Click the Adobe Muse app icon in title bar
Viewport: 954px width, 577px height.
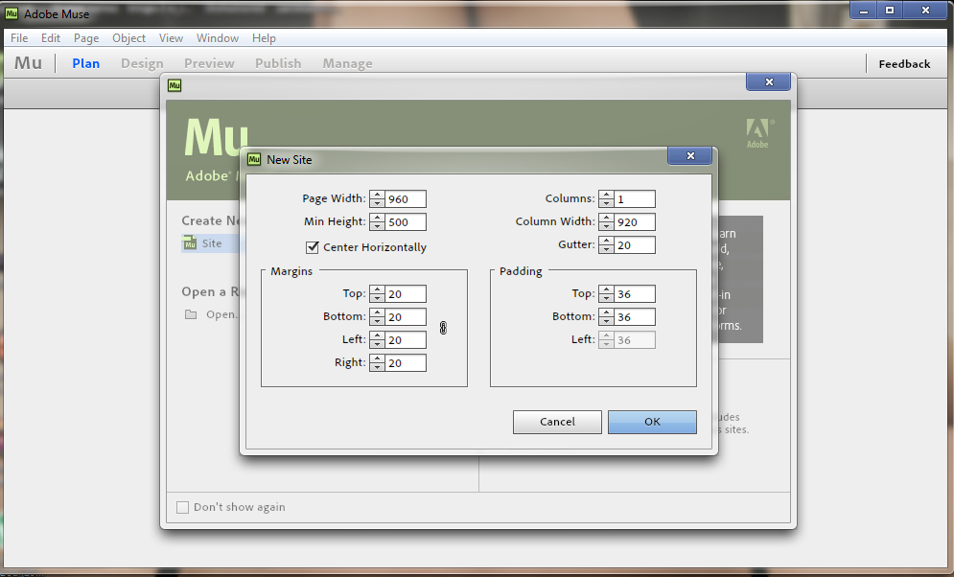point(12,12)
